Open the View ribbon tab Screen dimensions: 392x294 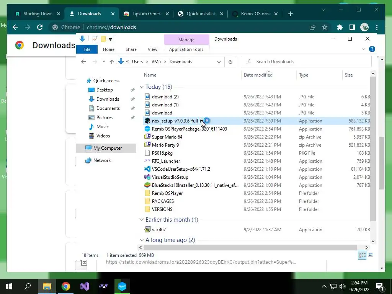click(152, 49)
